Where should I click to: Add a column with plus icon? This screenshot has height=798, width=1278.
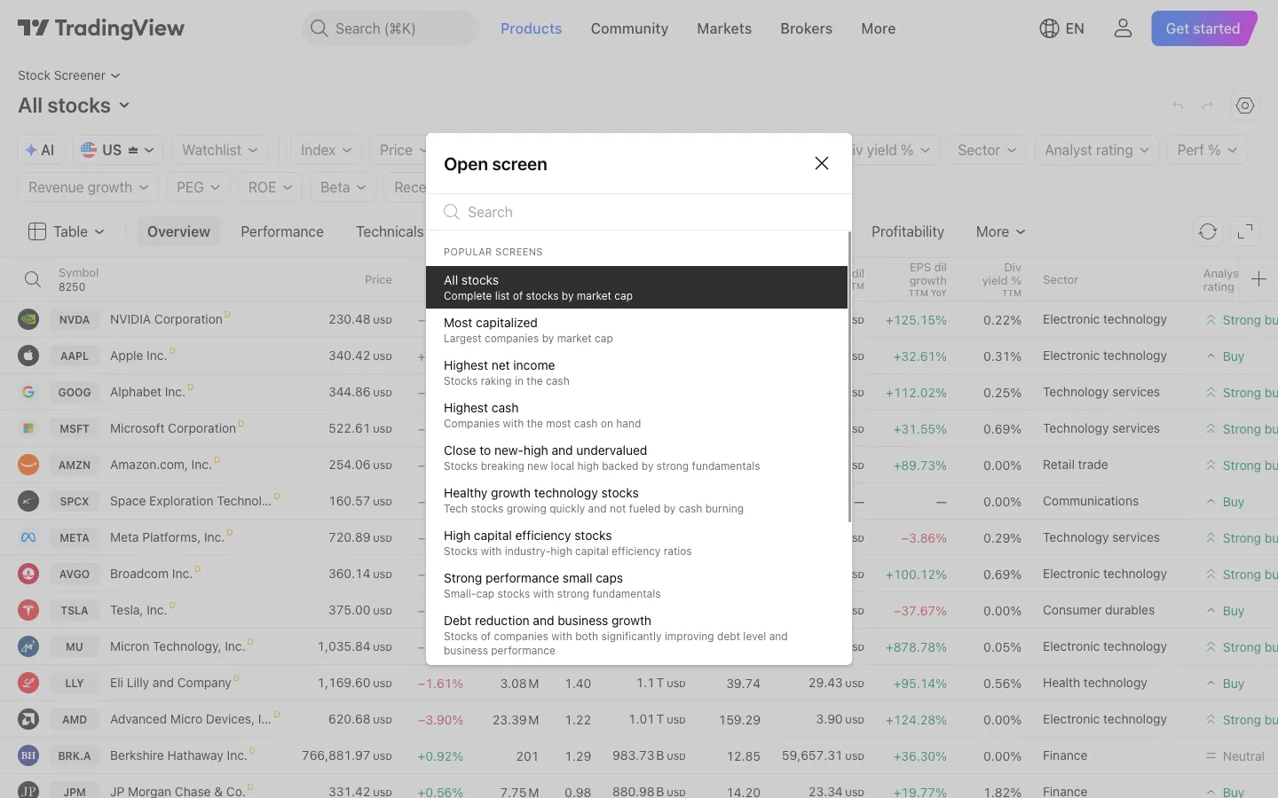tap(1258, 279)
